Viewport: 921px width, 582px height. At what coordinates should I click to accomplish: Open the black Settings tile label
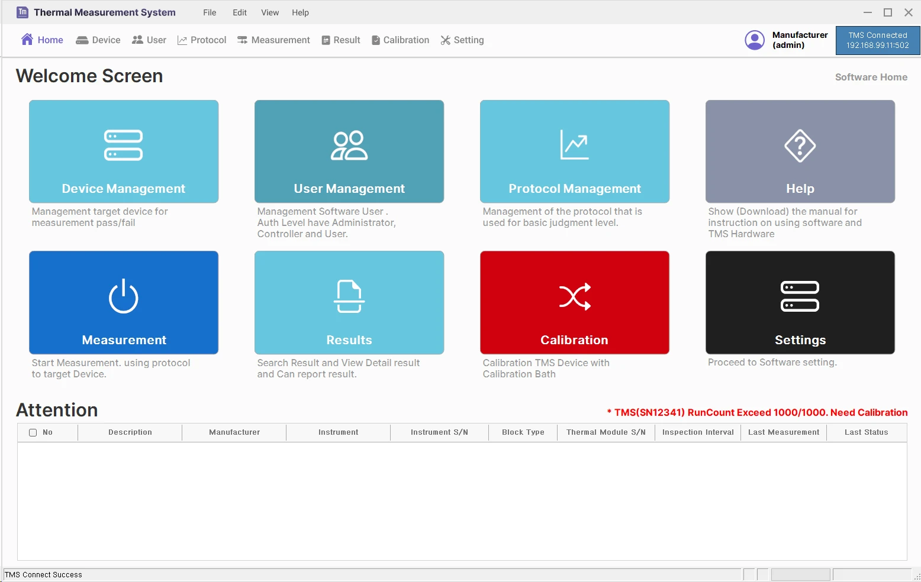(800, 340)
